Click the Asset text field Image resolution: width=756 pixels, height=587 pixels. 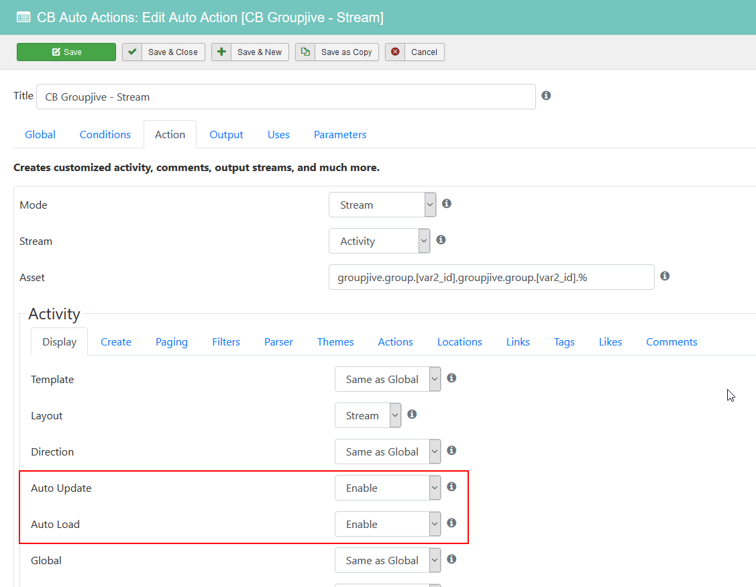tap(491, 277)
